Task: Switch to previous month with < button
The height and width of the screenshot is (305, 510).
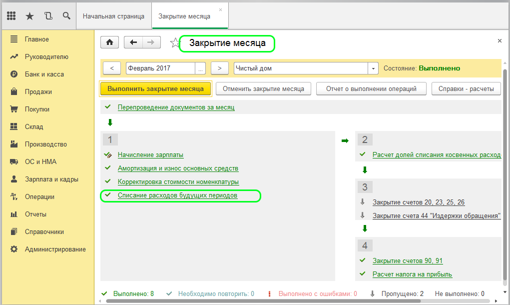Action: (111, 68)
